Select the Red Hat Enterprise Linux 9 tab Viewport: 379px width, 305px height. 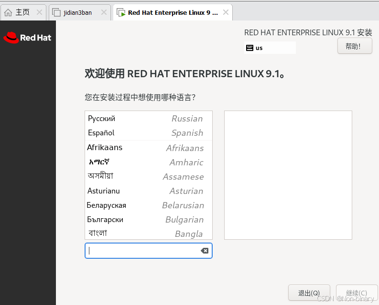pyautogui.click(x=173, y=12)
